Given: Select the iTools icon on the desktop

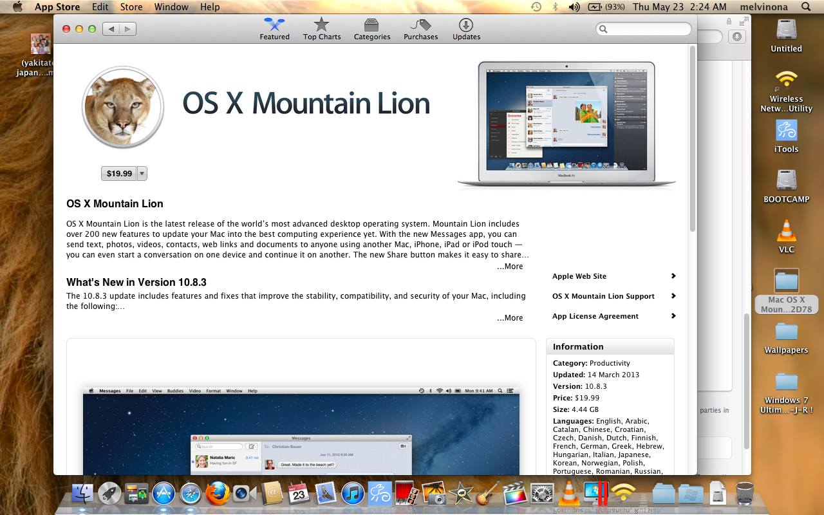Looking at the screenshot, I should [786, 136].
